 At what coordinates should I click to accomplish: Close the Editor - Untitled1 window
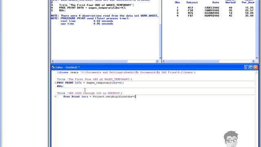(x=256, y=67)
